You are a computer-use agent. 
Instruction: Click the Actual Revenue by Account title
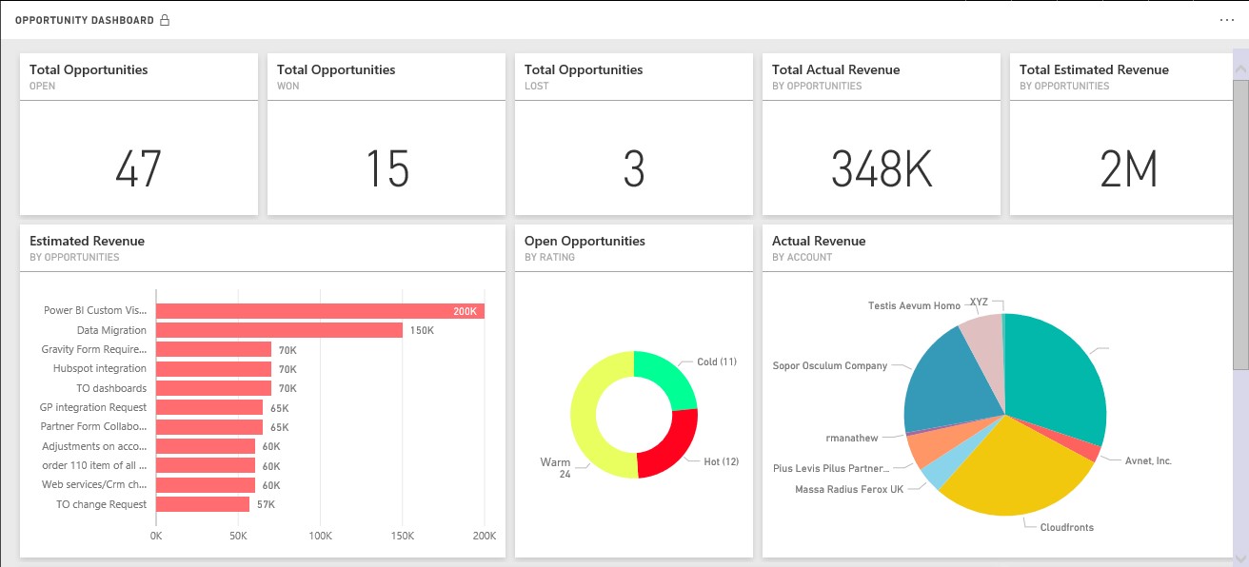click(x=819, y=242)
